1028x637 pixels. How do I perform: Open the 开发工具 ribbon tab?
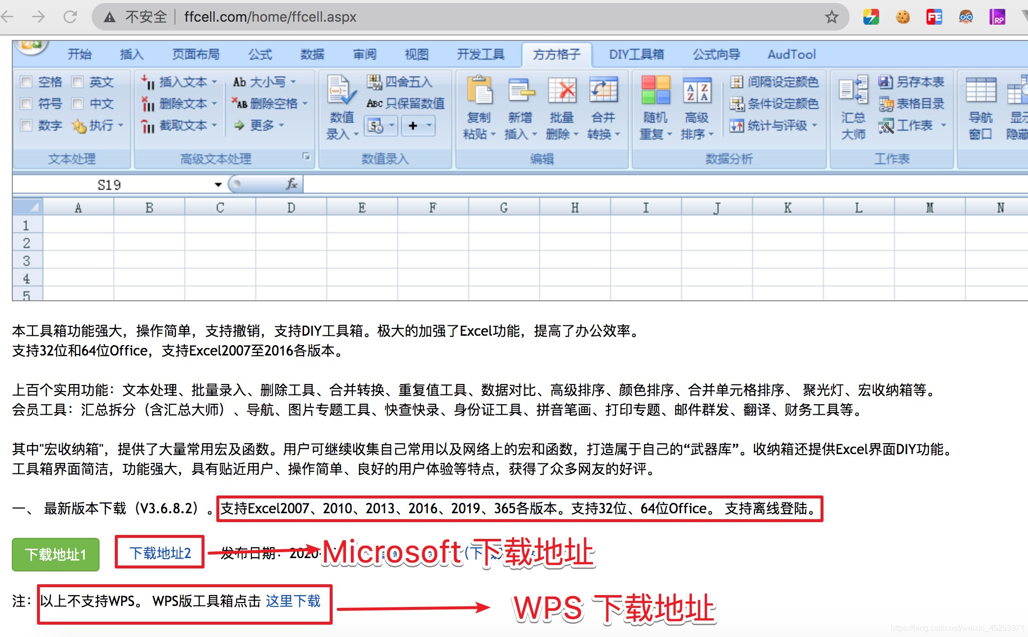coord(480,54)
